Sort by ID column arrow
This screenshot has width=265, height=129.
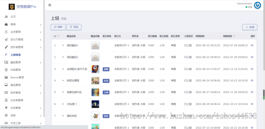click(59, 36)
